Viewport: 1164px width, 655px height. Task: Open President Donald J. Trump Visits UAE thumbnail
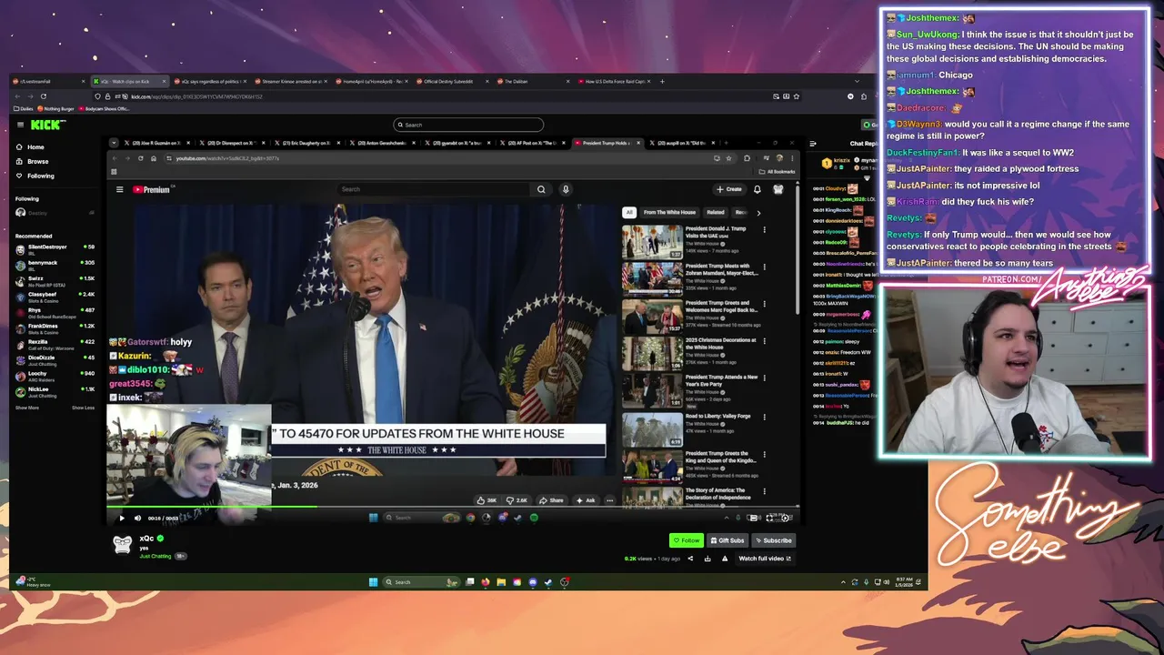click(651, 241)
